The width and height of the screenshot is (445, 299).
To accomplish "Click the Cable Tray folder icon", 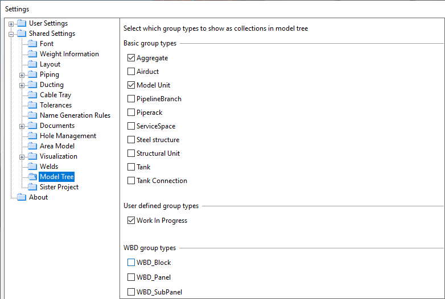I will 32,95.
